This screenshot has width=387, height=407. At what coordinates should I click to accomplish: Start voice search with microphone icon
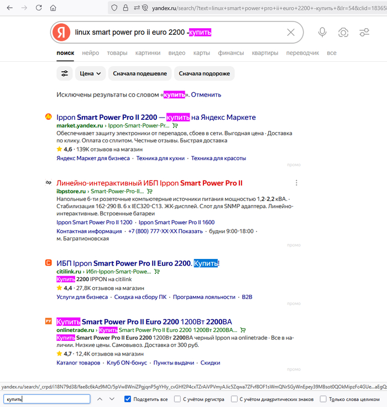(322, 33)
